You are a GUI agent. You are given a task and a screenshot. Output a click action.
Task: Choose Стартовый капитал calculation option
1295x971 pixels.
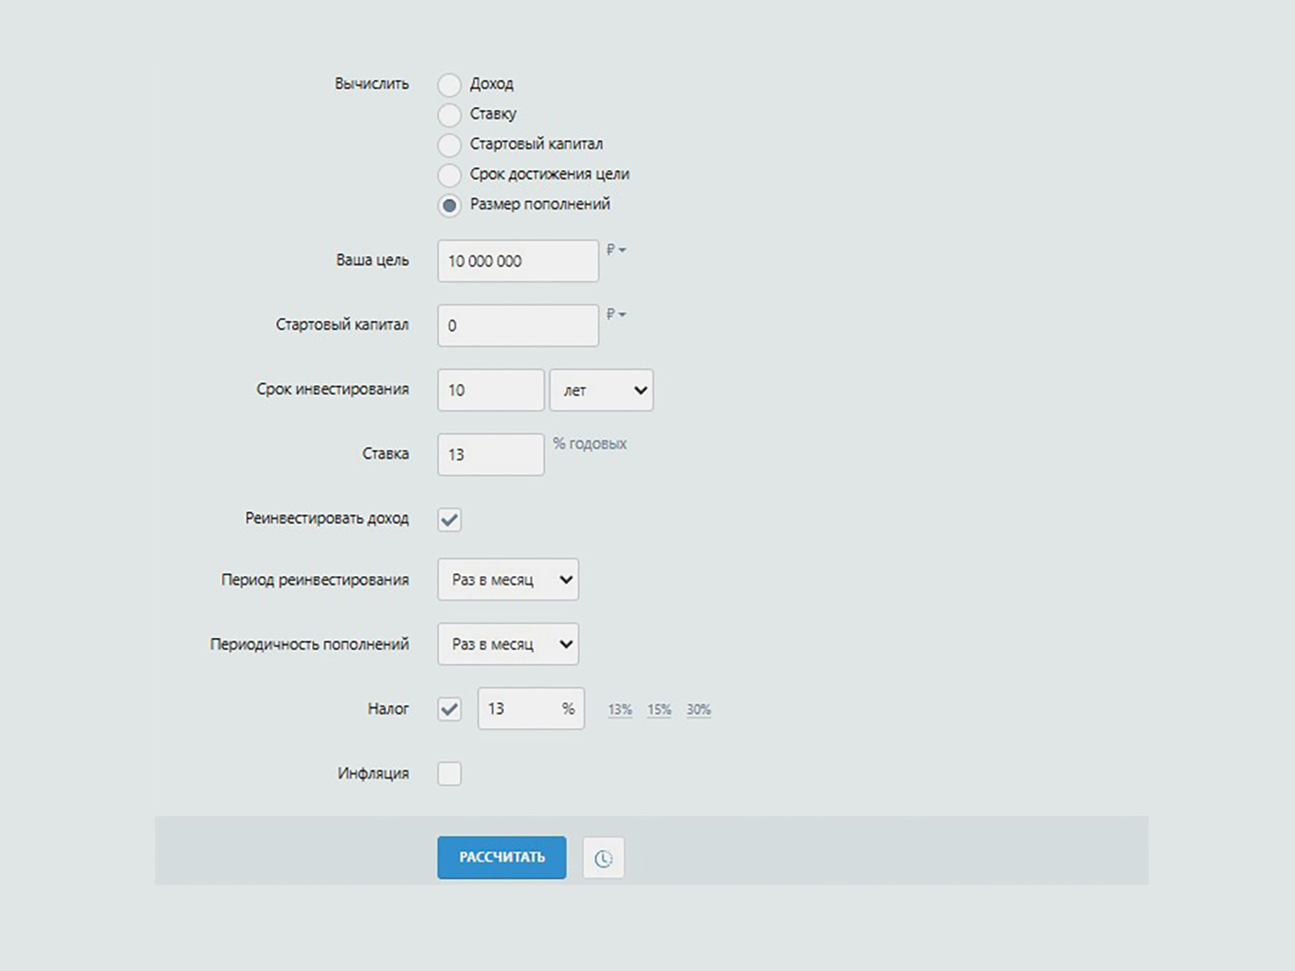pos(450,145)
